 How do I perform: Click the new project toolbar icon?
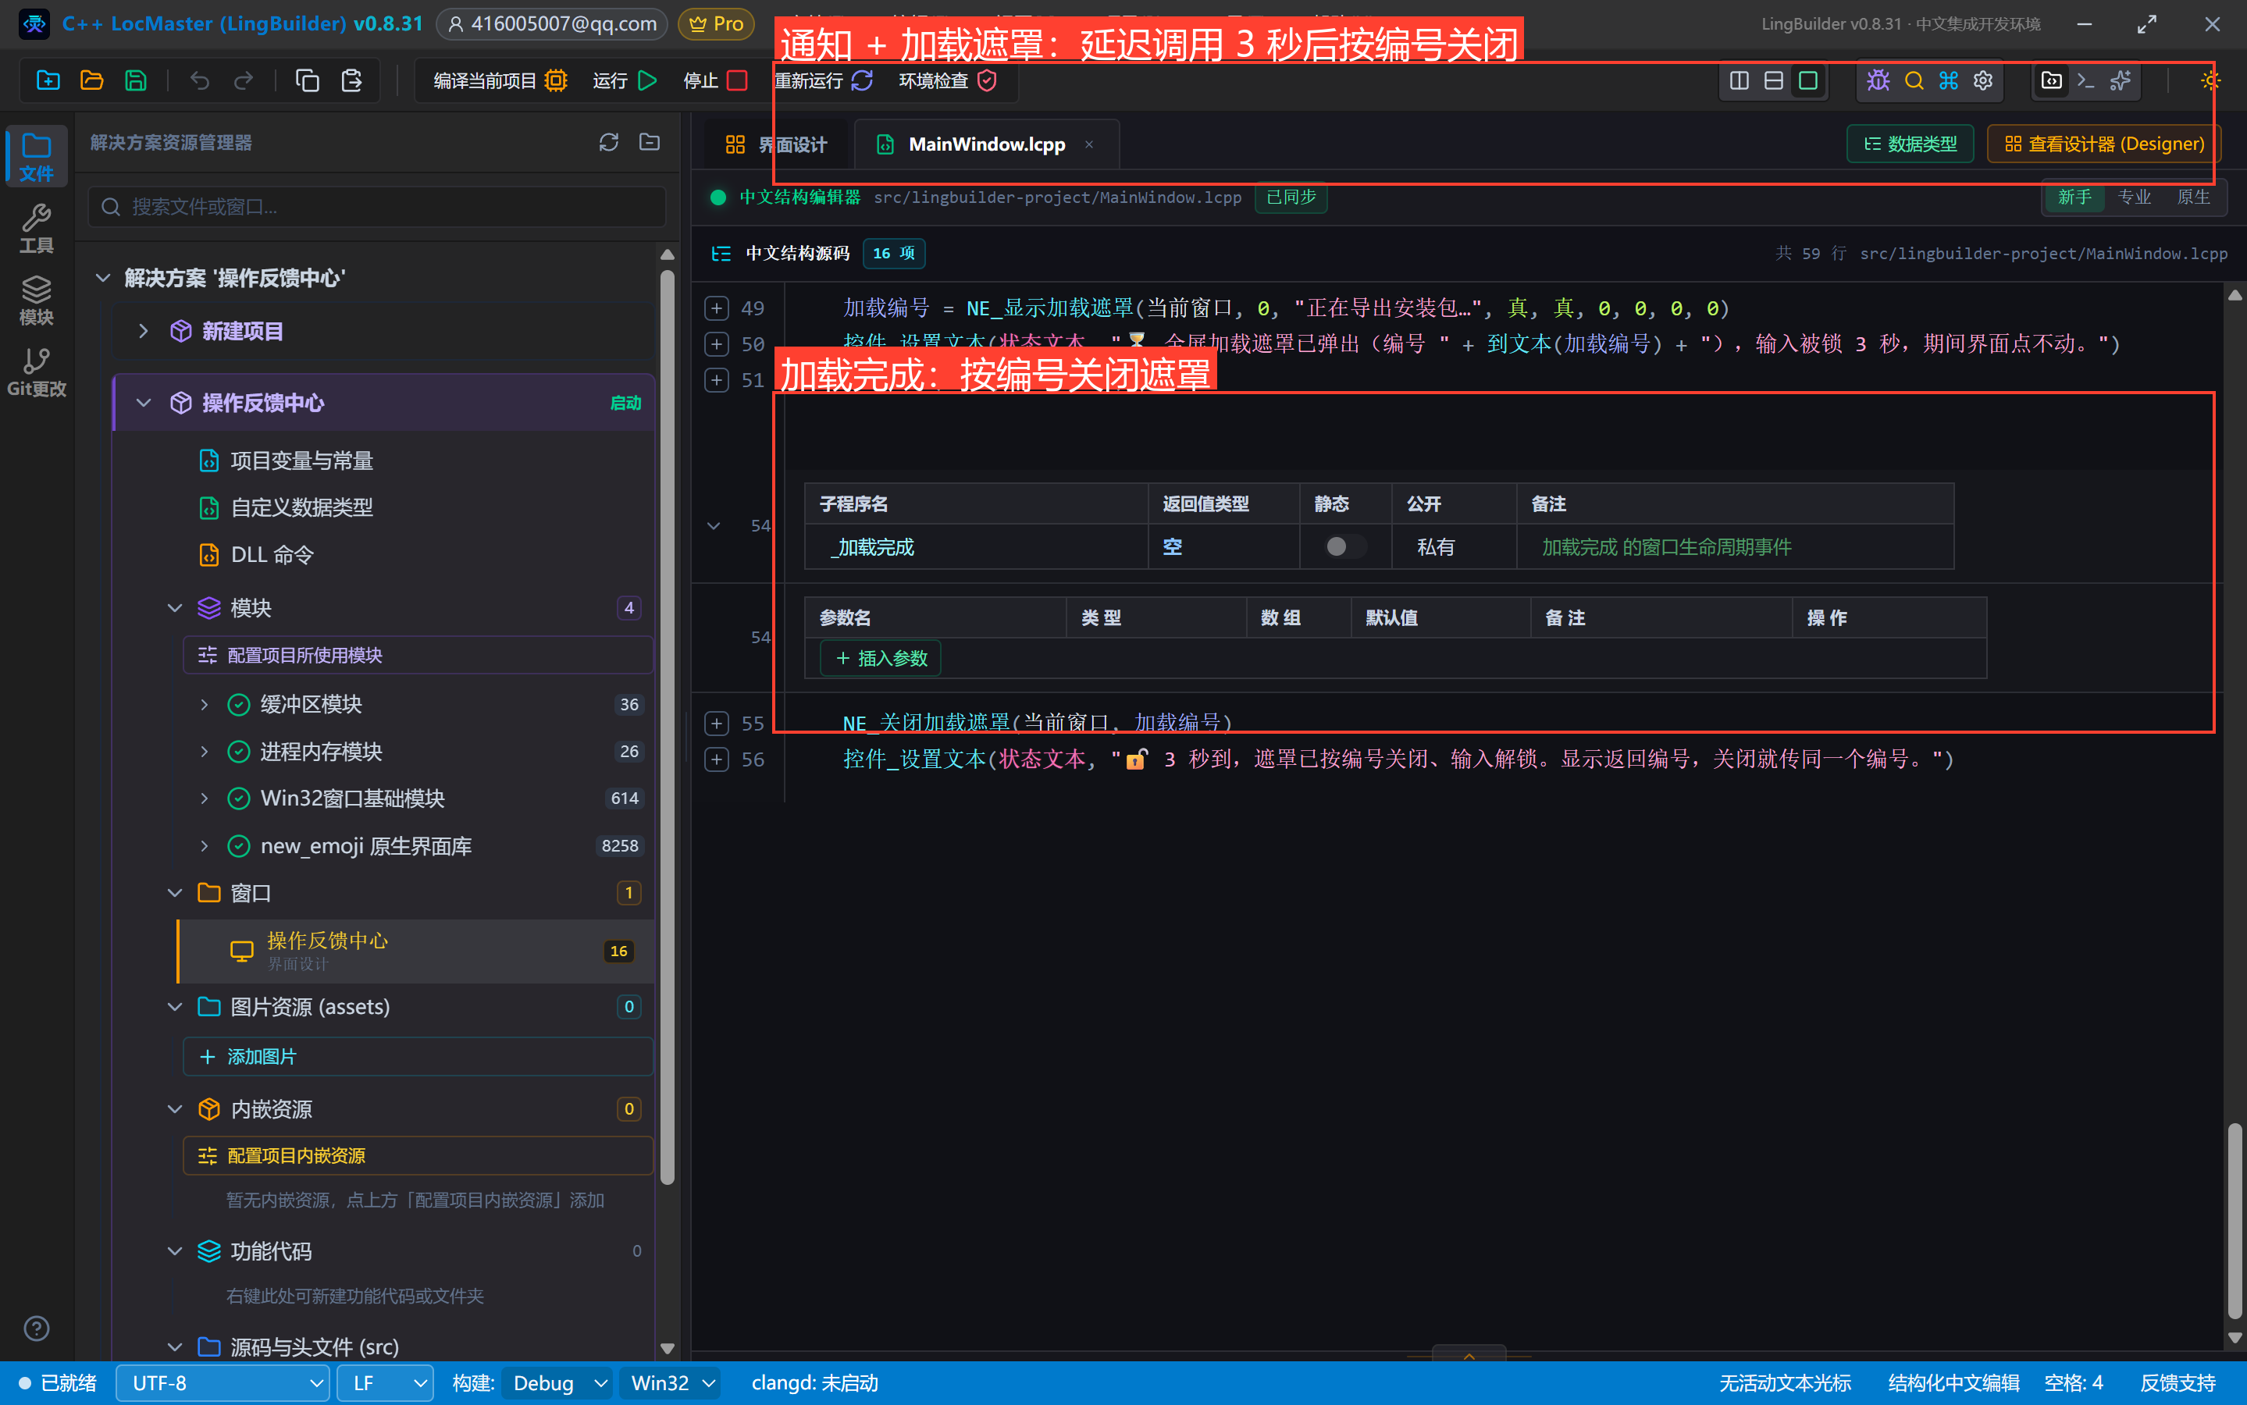click(x=48, y=81)
